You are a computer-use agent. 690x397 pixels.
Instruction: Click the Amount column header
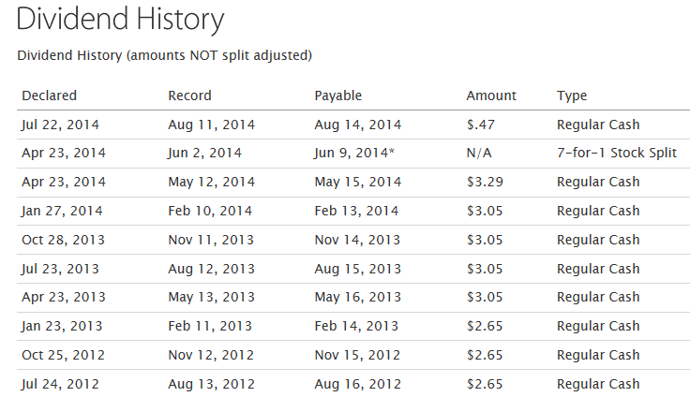(491, 96)
